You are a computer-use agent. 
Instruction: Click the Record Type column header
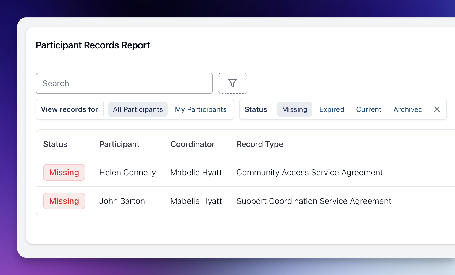click(x=260, y=144)
